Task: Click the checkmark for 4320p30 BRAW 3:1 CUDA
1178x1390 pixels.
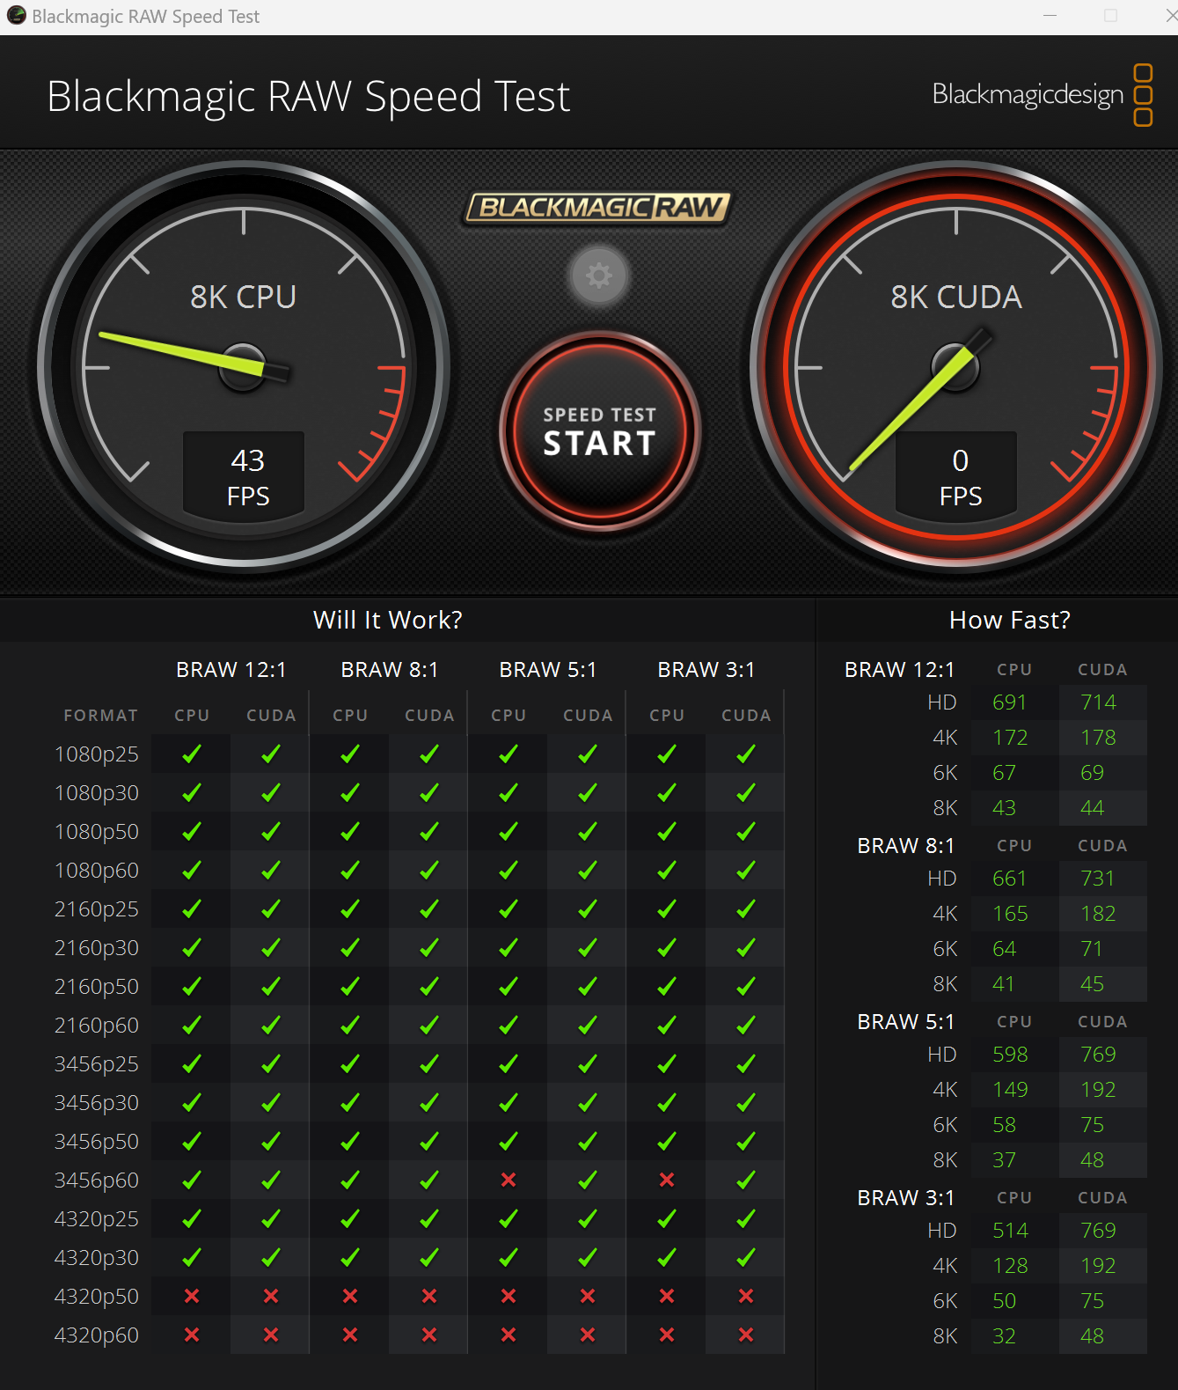Action: (746, 1257)
